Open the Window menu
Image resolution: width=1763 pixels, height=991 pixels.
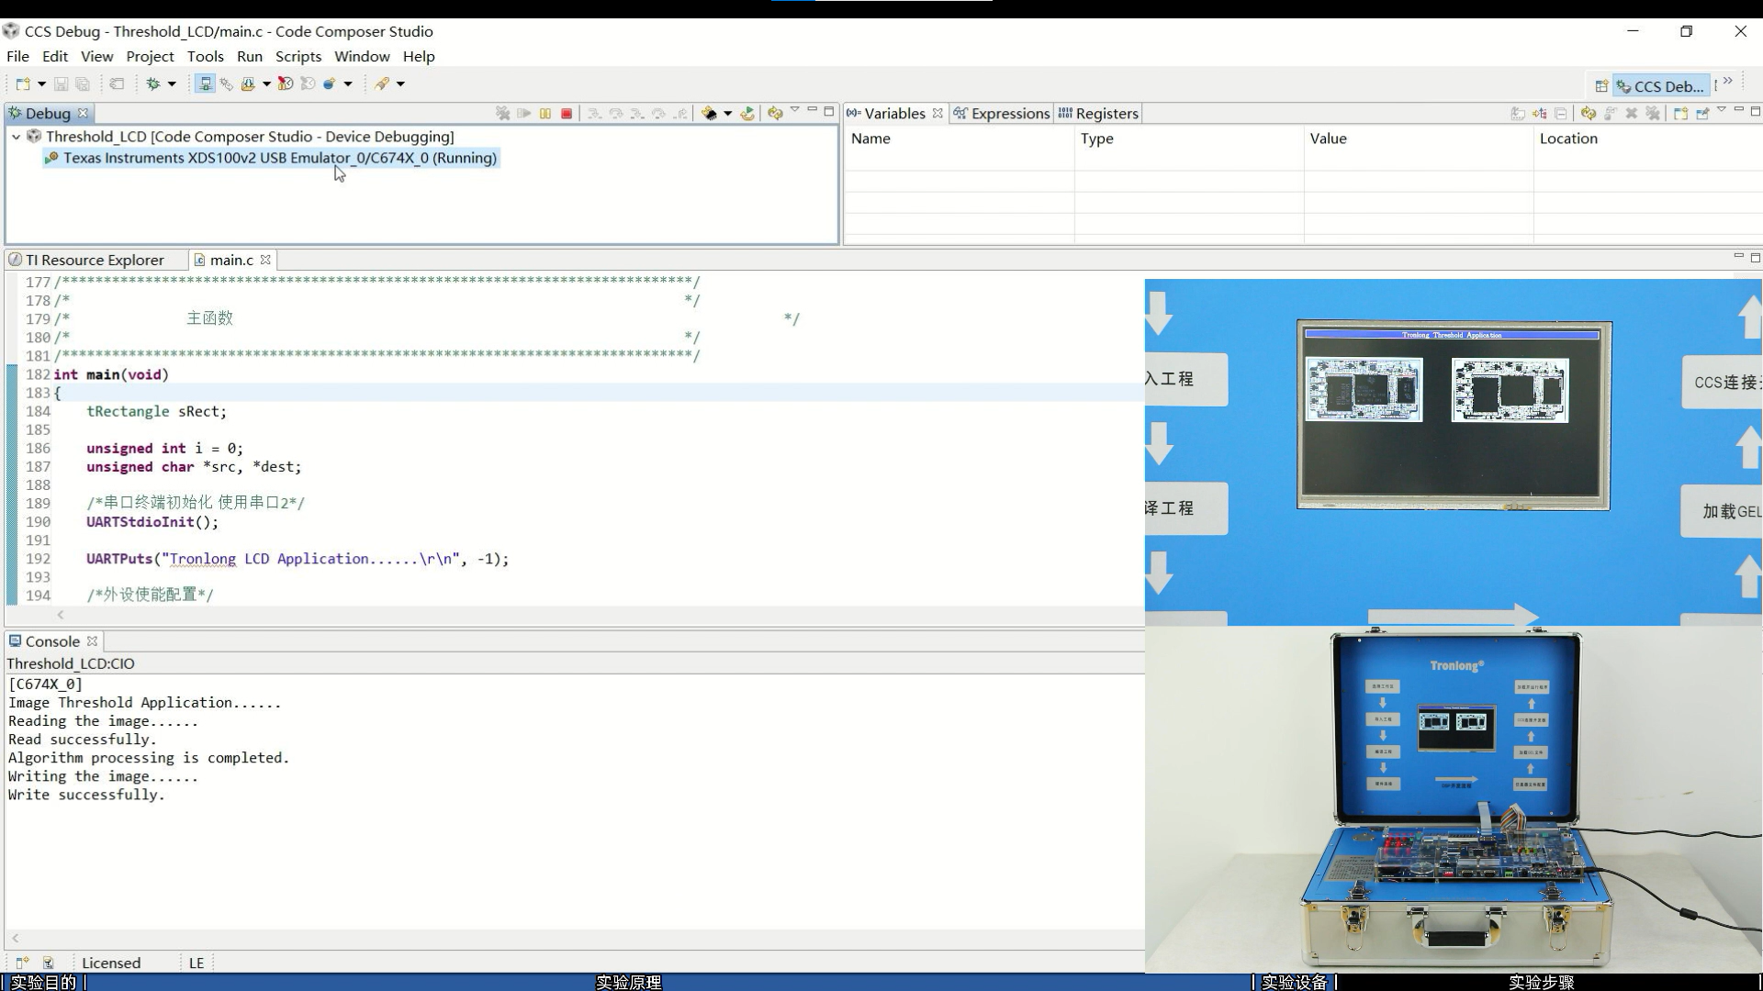pos(362,56)
